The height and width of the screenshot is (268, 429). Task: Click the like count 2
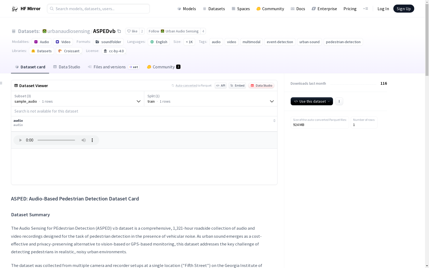coord(142,31)
